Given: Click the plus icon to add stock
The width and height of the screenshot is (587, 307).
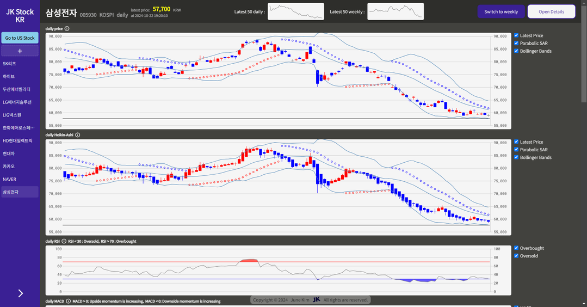Looking at the screenshot, I should coord(20,51).
